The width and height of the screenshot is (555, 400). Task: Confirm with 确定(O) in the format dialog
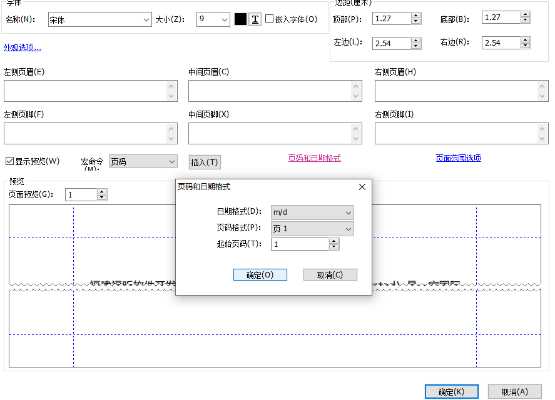(x=260, y=274)
